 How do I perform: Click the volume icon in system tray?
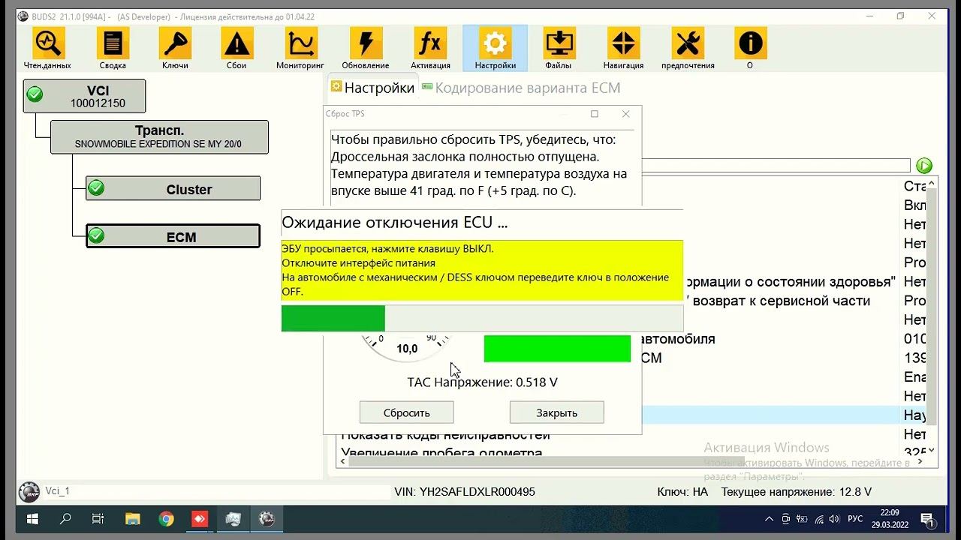[835, 519]
